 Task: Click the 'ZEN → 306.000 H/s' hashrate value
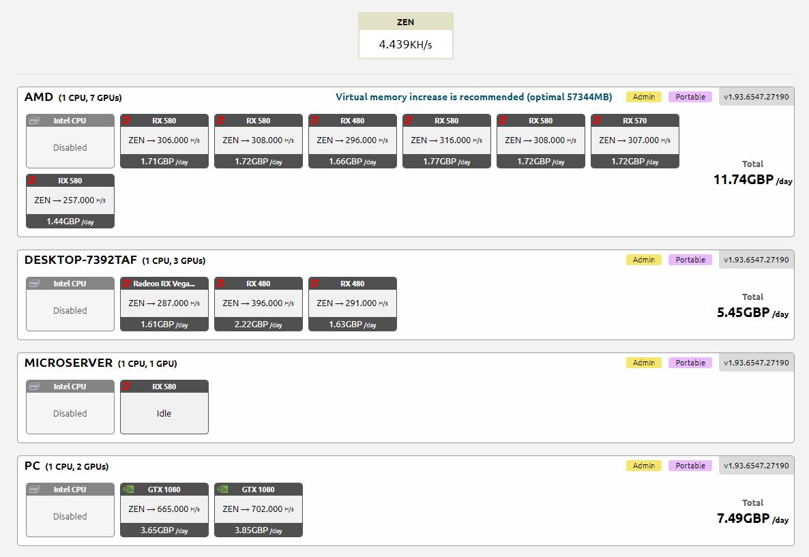point(164,140)
